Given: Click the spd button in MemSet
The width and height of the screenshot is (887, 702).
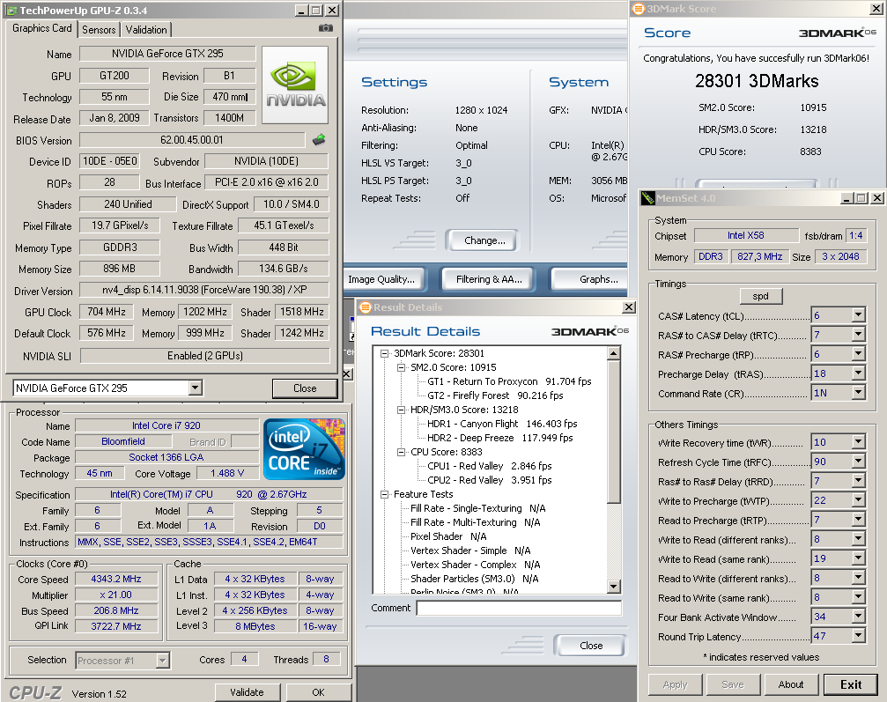Looking at the screenshot, I should click(x=761, y=296).
